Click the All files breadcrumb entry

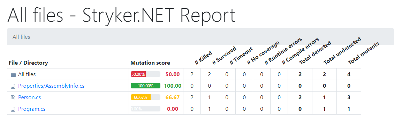(x=21, y=37)
